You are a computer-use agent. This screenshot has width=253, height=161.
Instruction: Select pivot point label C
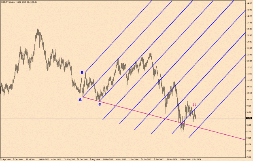tap(100, 104)
